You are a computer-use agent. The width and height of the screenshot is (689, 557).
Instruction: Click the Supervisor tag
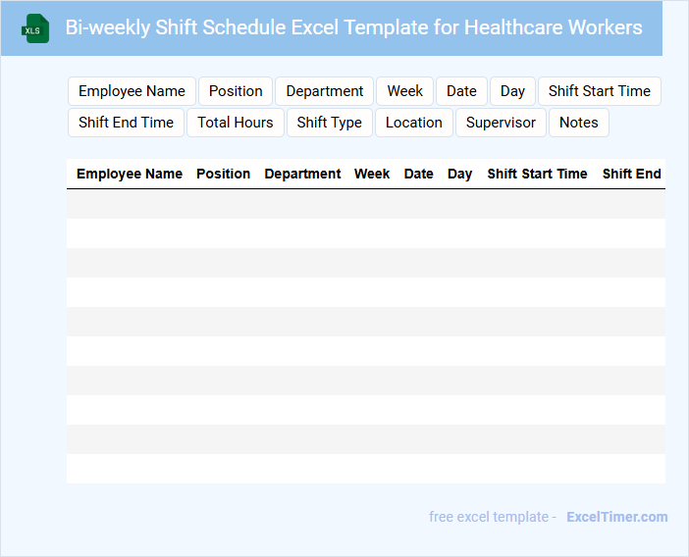tap(501, 123)
